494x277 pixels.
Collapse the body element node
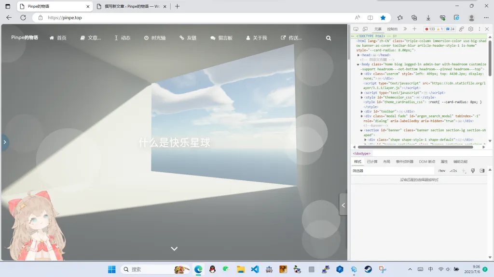click(358, 64)
